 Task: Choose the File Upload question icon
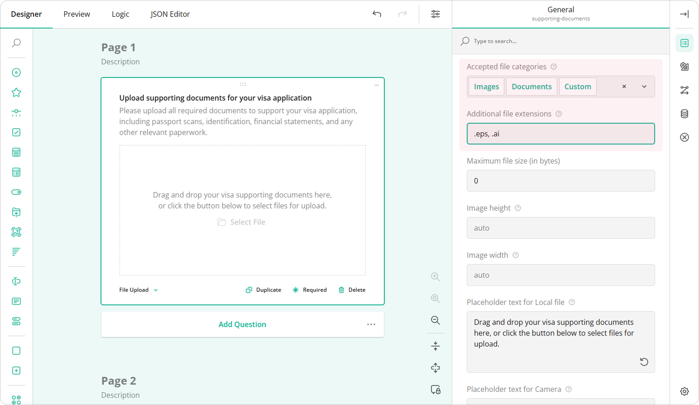tap(16, 212)
